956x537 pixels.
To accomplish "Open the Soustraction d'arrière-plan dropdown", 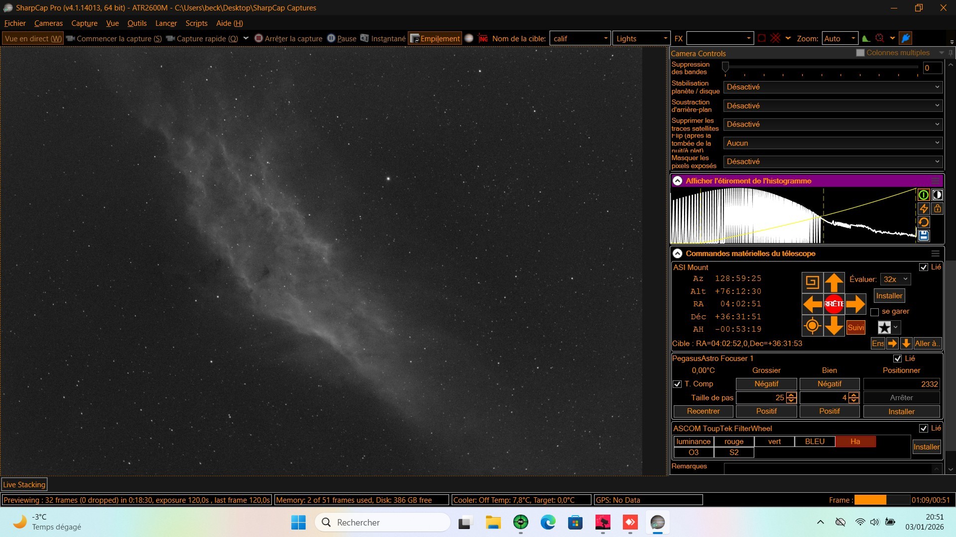I will pos(833,106).
